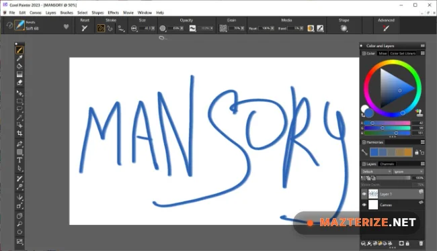Click the layer opacity 100% field
This screenshot has height=251, width=437.
point(419,178)
